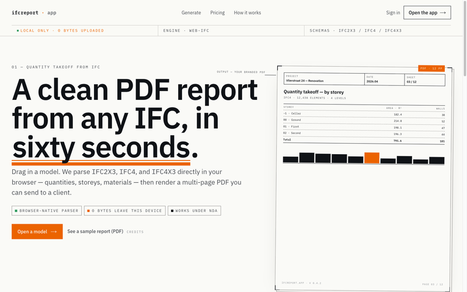Click the CREDITS label
Screen dimensions: 467x292
[135, 232]
